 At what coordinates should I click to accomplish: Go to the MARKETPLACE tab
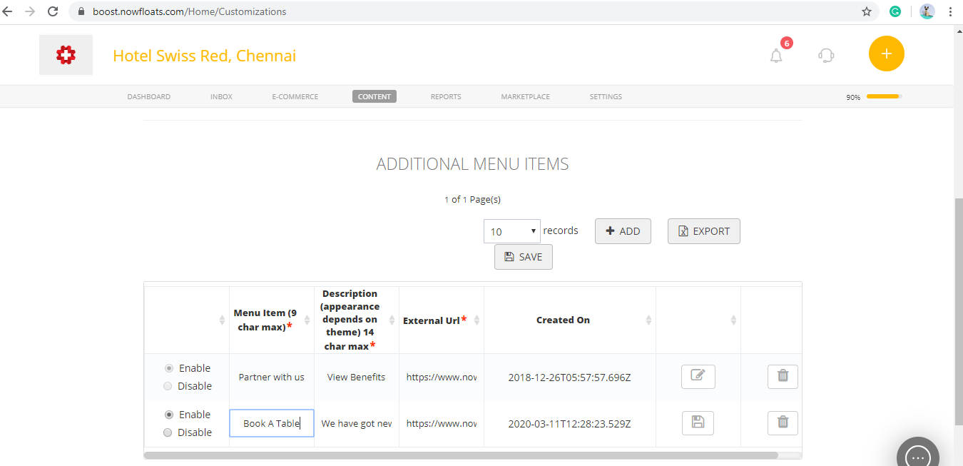pos(526,96)
